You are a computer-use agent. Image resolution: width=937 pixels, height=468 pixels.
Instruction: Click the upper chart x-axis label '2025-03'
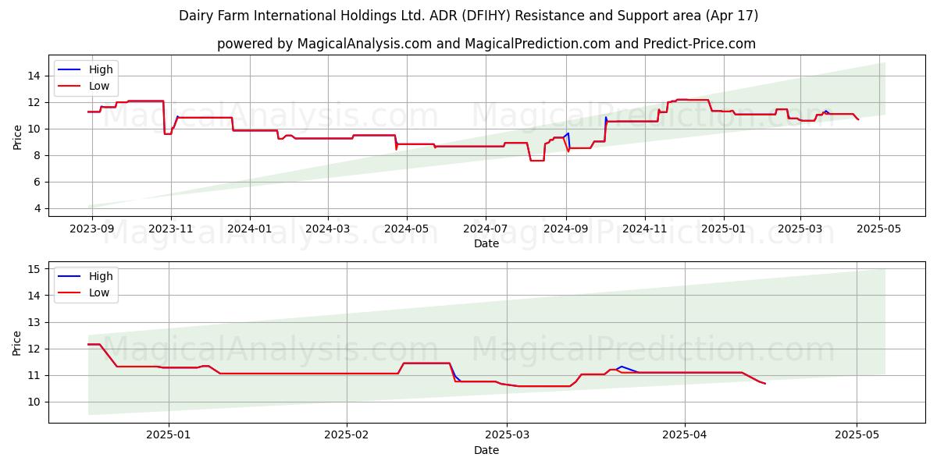(800, 230)
